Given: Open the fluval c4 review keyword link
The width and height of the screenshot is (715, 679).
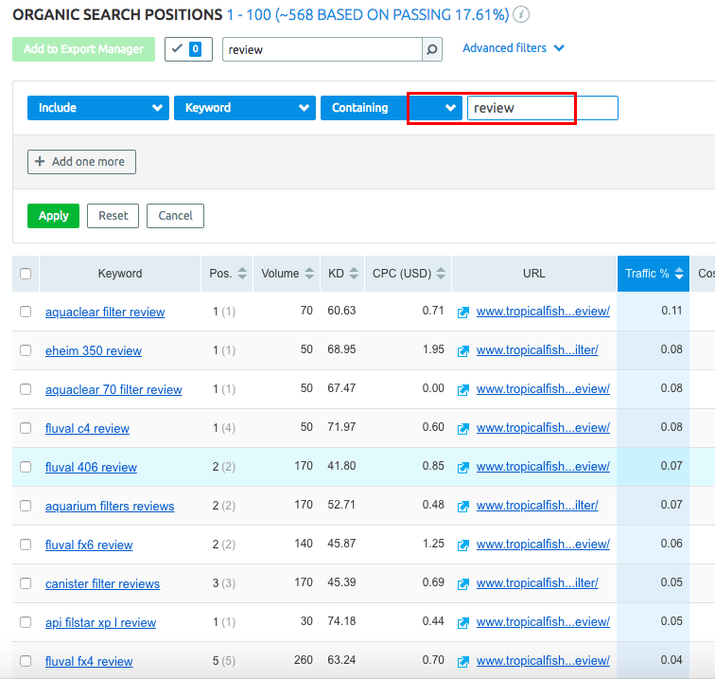Looking at the screenshot, I should click(87, 428).
